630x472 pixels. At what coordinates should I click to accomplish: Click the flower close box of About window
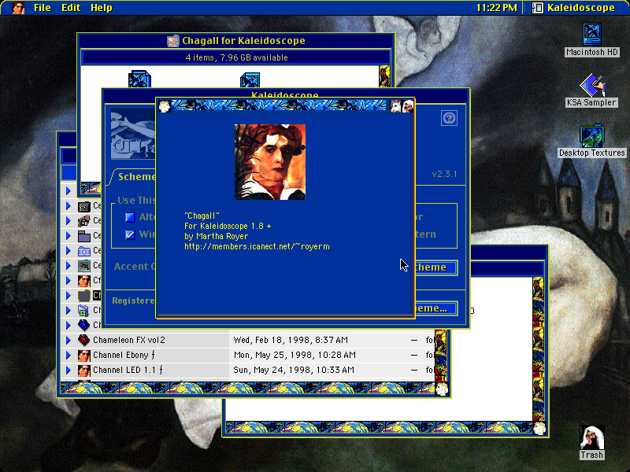coord(165,106)
